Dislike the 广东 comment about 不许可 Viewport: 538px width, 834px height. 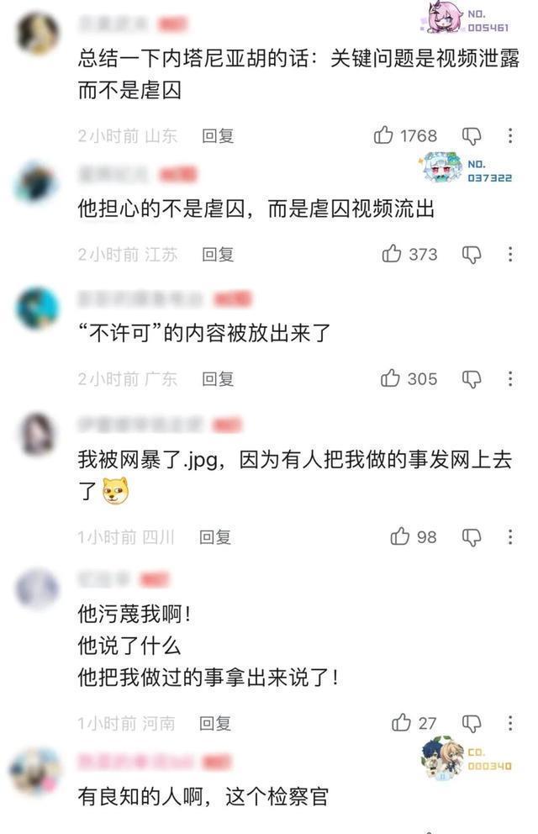click(x=471, y=379)
